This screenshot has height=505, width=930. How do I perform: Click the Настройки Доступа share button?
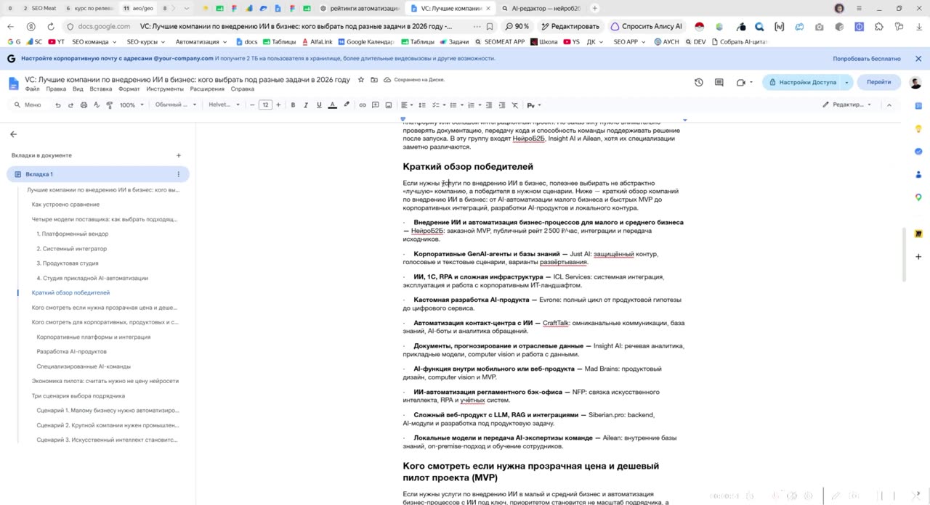803,82
